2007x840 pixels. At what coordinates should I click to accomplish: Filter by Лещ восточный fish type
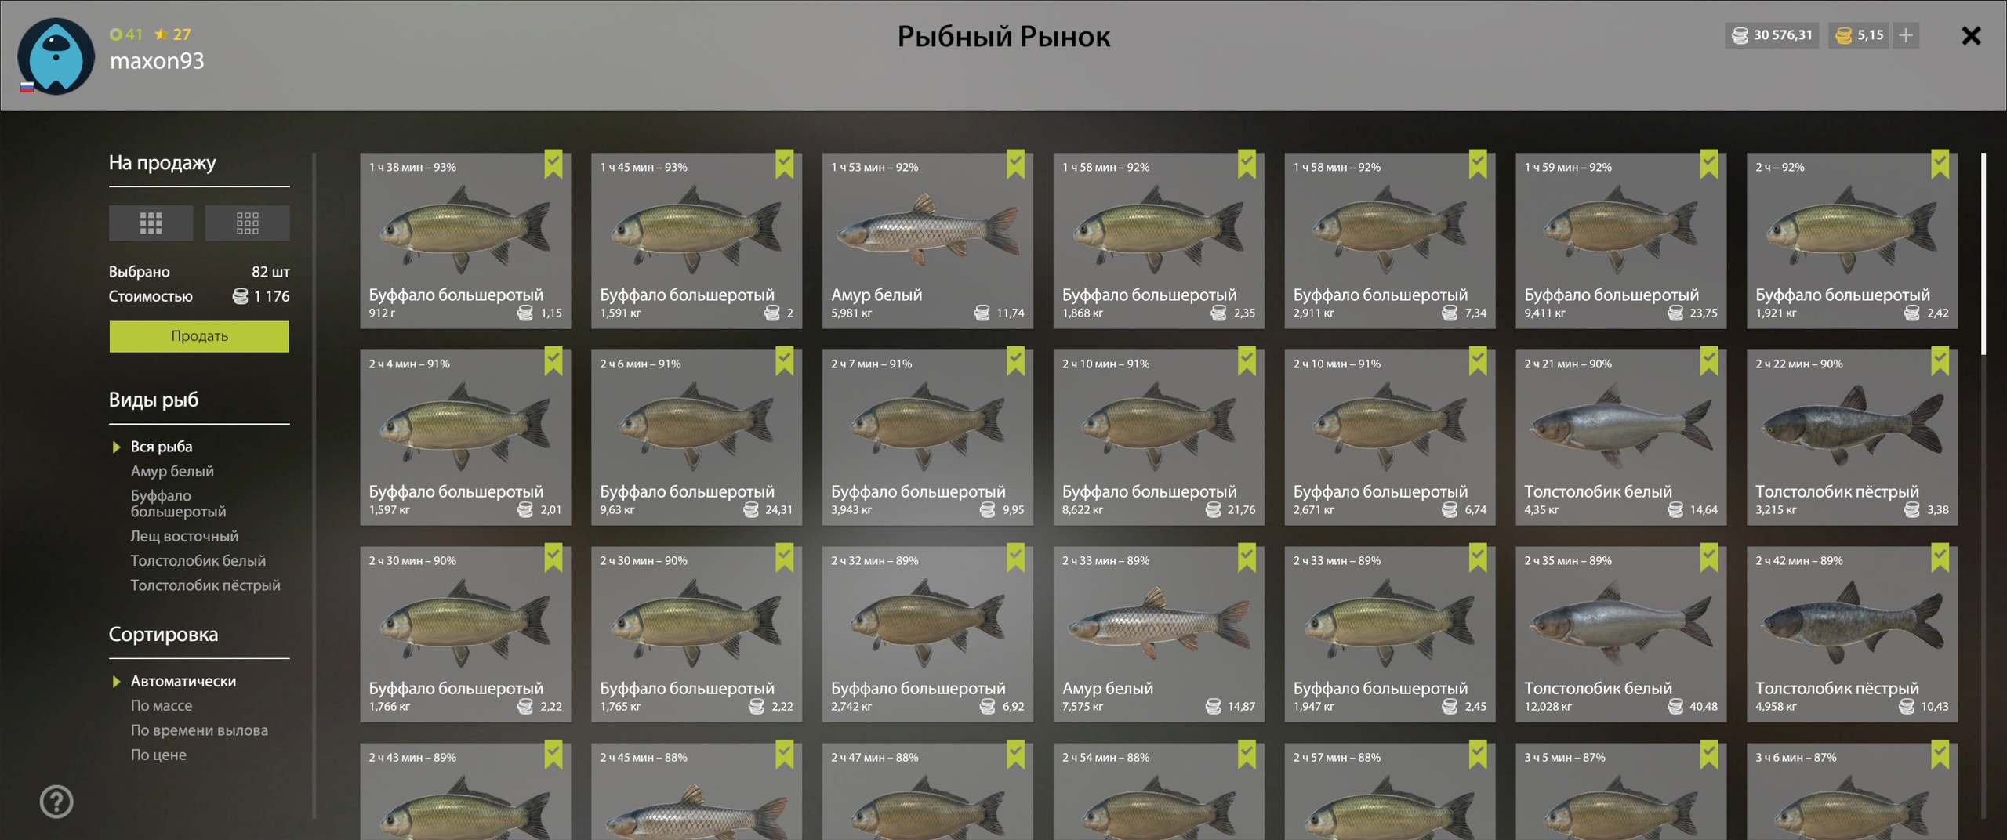click(184, 536)
